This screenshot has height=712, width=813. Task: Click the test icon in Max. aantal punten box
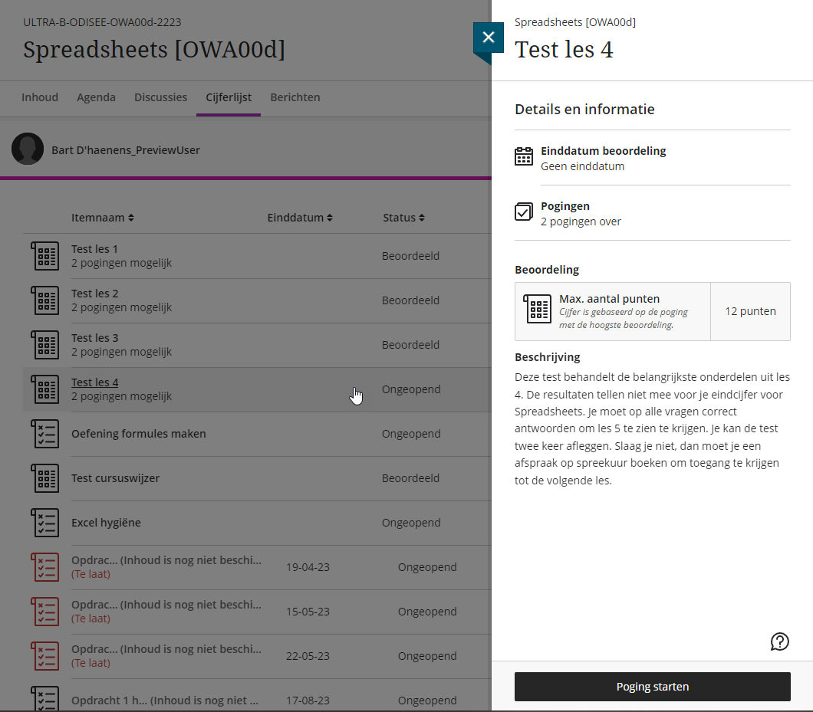click(x=537, y=309)
